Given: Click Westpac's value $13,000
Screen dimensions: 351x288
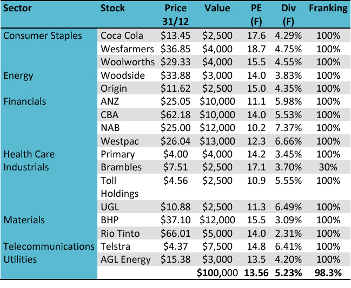Looking at the screenshot, I should click(217, 141).
